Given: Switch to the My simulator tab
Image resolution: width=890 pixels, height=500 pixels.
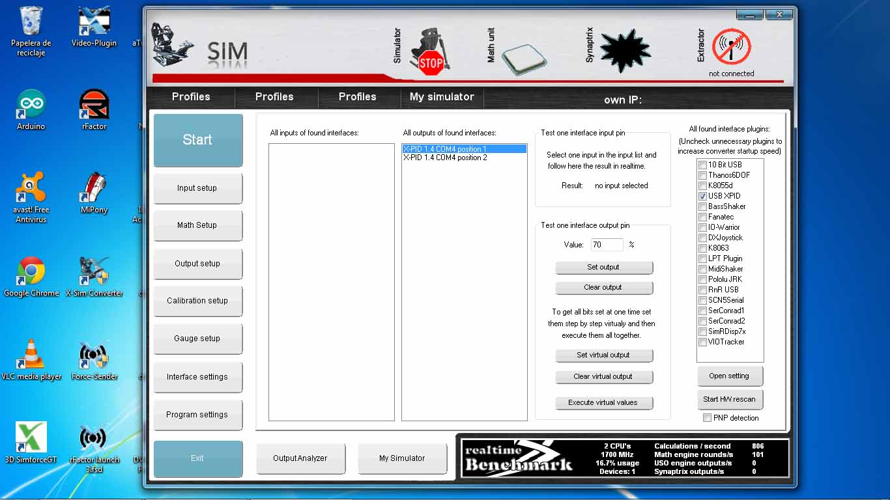Looking at the screenshot, I should (x=442, y=97).
